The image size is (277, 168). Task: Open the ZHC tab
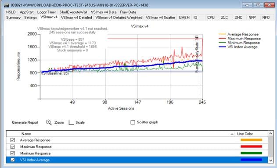click(x=238, y=18)
